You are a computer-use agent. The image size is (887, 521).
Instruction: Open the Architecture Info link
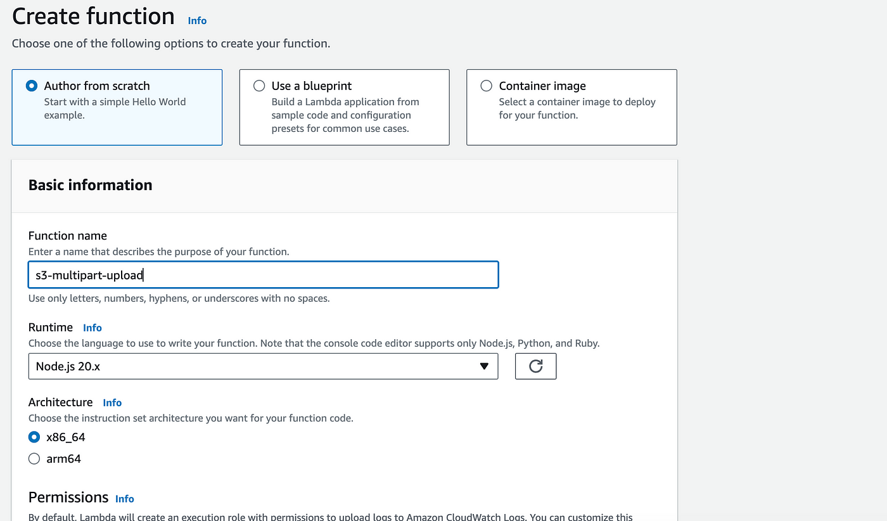(112, 402)
